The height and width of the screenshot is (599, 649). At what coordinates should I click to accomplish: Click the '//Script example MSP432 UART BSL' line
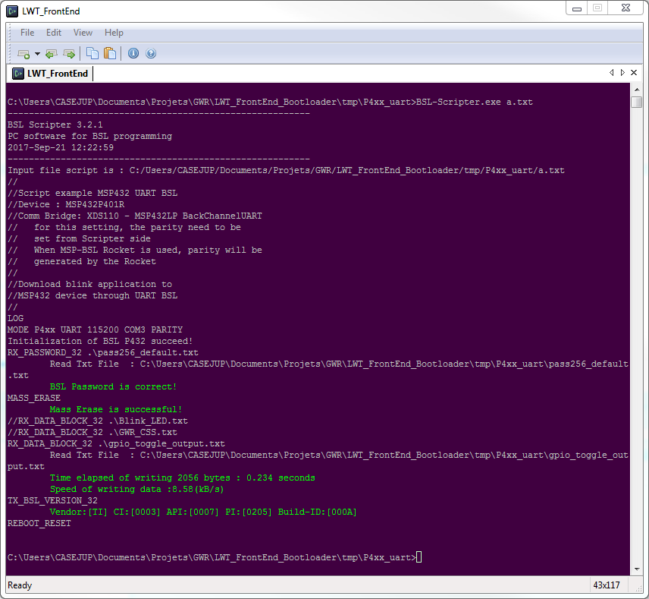tap(92, 193)
